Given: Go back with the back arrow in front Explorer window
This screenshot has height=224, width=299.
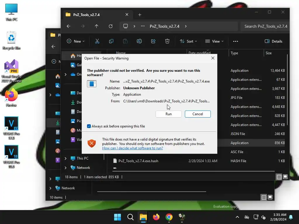Looking at the screenshot, I should point(69,26).
